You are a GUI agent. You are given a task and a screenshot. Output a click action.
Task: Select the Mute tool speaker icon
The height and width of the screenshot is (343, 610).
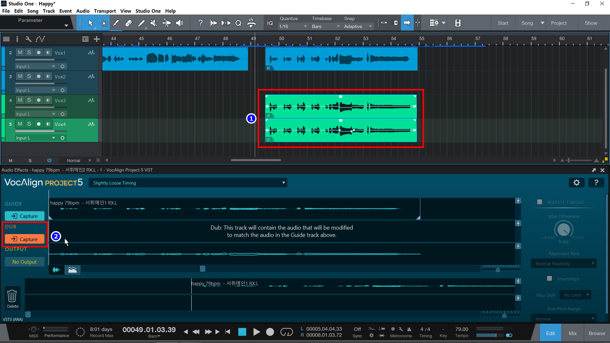154,23
